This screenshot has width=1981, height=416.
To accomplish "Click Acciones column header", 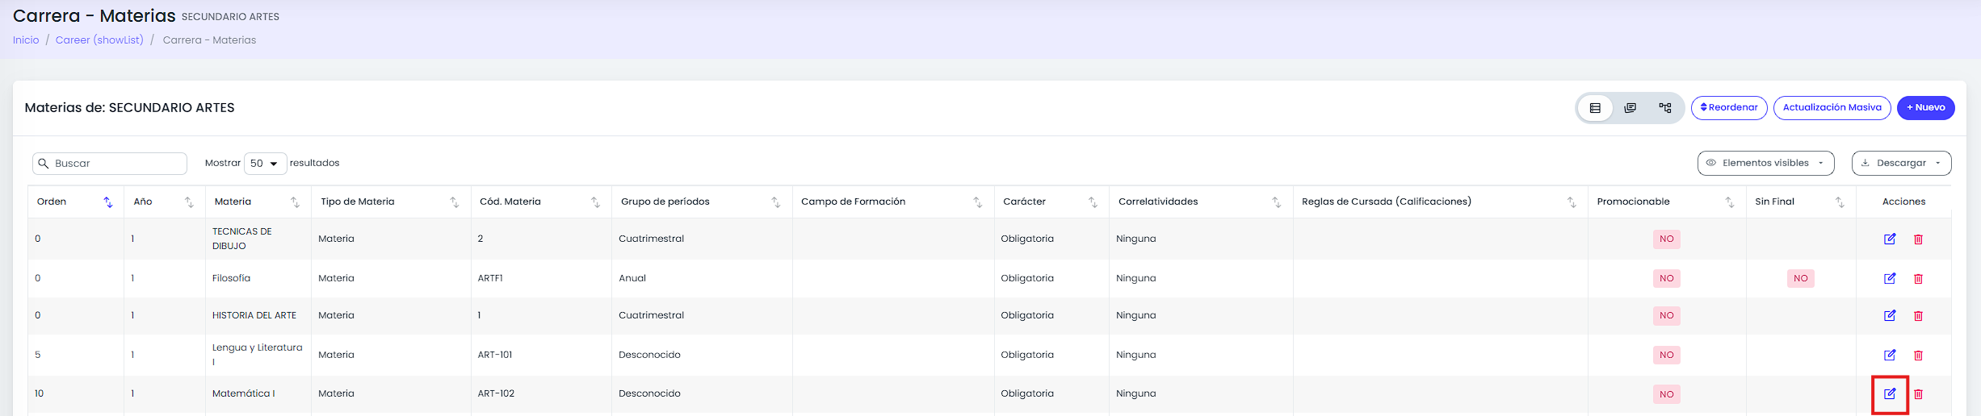I will click(x=1903, y=202).
